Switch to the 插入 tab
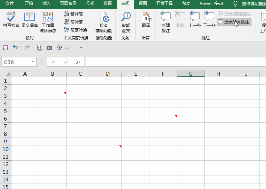This screenshot has height=189, width=266. (x=46, y=3)
